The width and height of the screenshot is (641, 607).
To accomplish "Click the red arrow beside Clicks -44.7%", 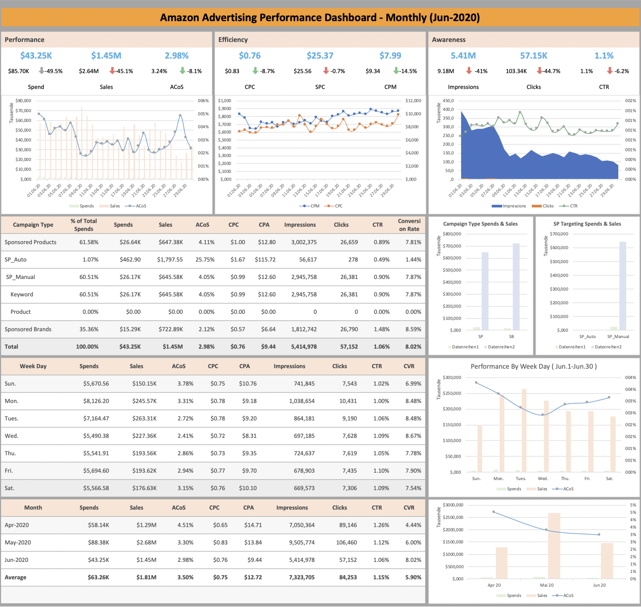I will 540,71.
